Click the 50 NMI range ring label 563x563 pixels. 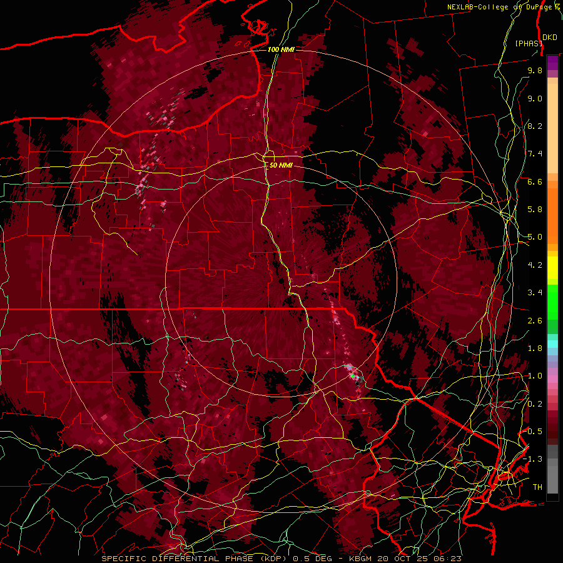[281, 165]
